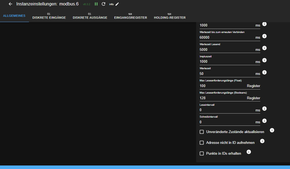
Task: Open info tooltip beside Impulszeit
Action: [x=264, y=60]
